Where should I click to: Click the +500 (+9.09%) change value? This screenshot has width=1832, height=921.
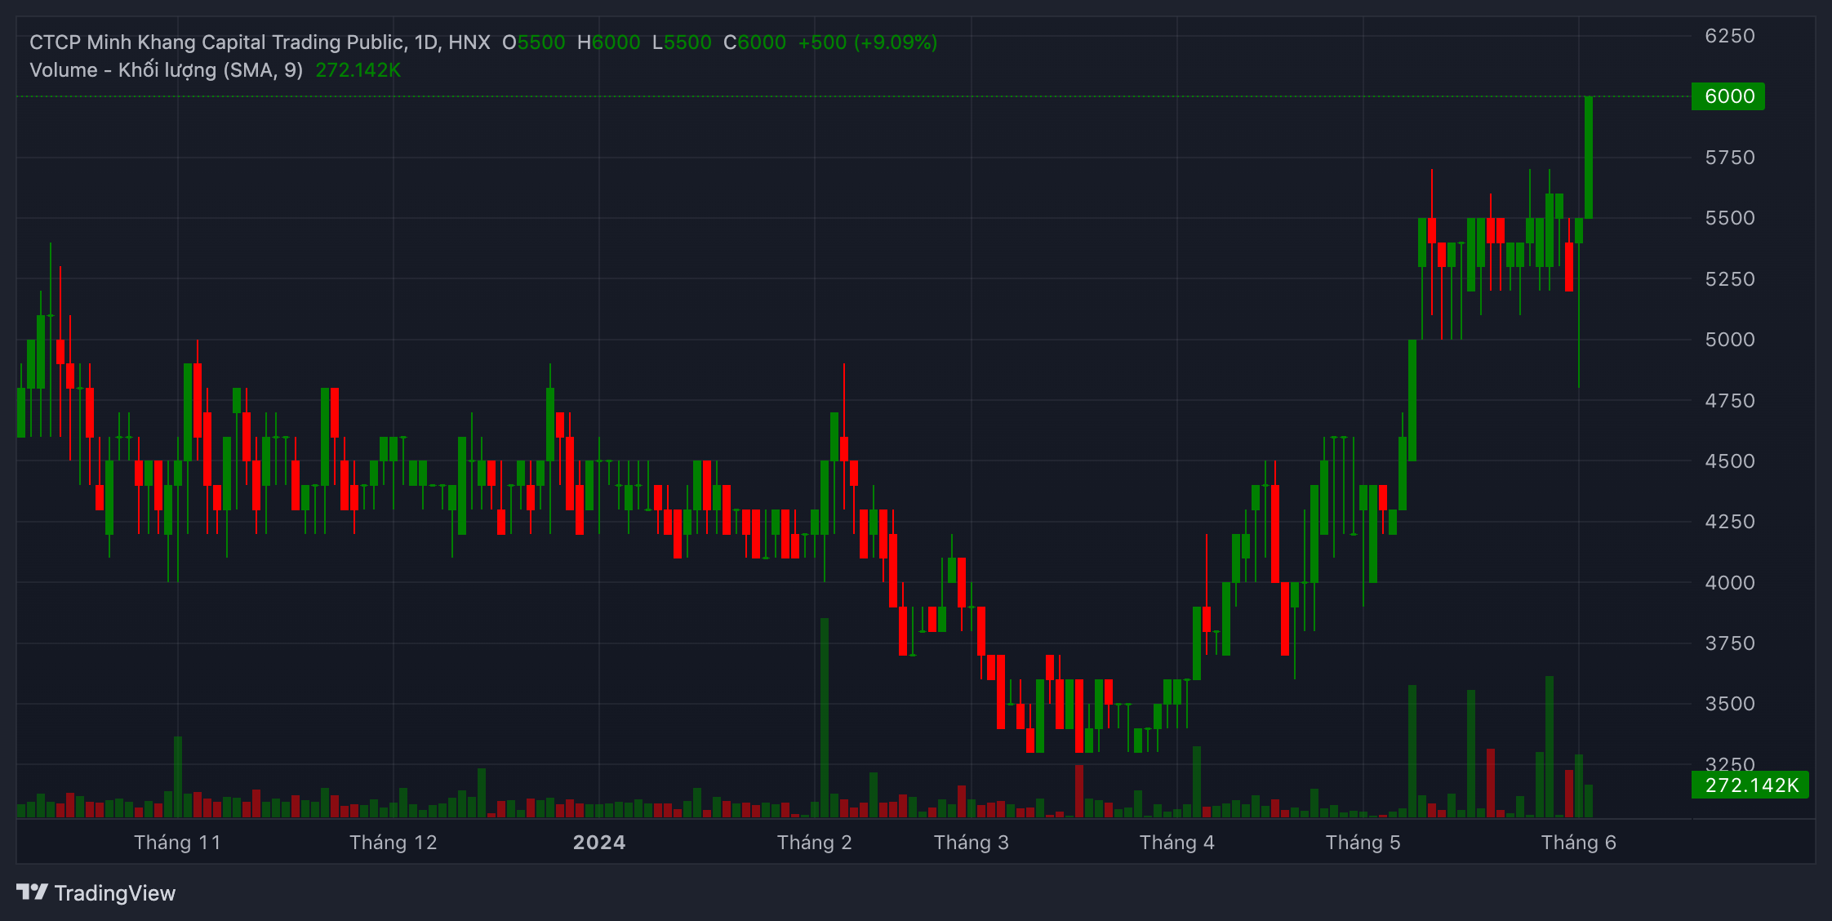[x=867, y=42]
